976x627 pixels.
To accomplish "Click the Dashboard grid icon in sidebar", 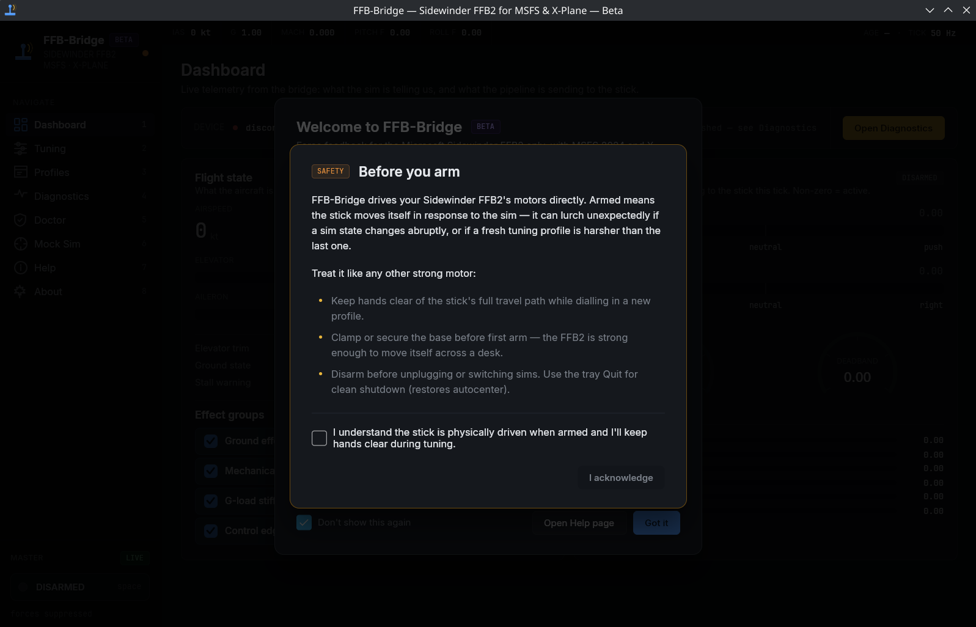I will pyautogui.click(x=21, y=125).
